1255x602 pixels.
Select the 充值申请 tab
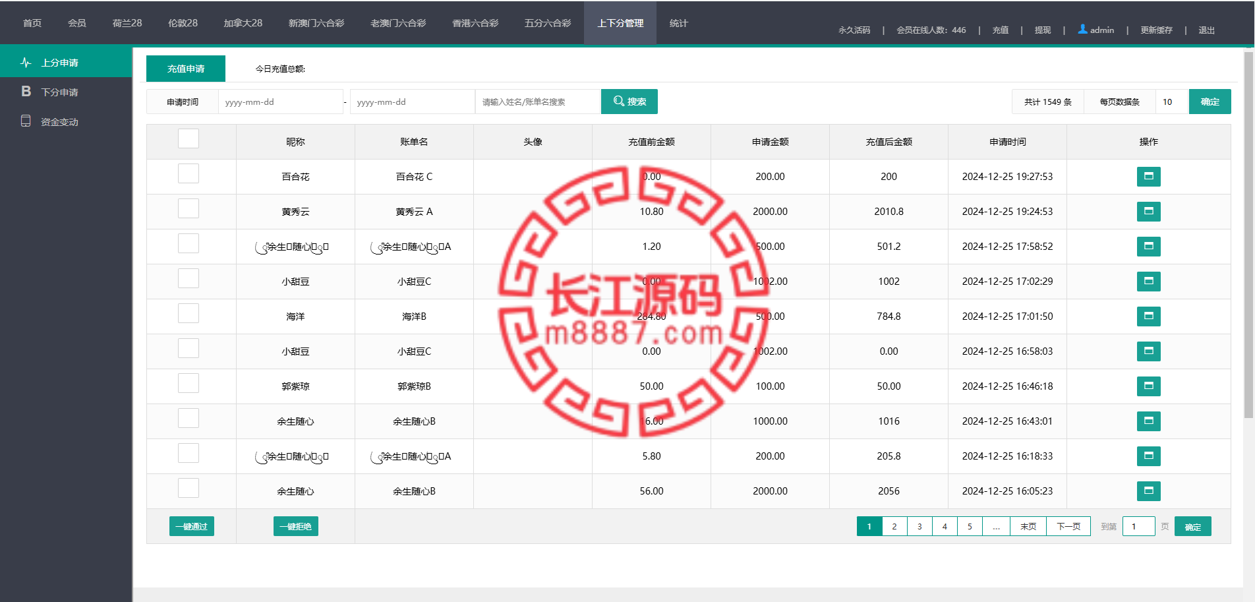tap(186, 69)
